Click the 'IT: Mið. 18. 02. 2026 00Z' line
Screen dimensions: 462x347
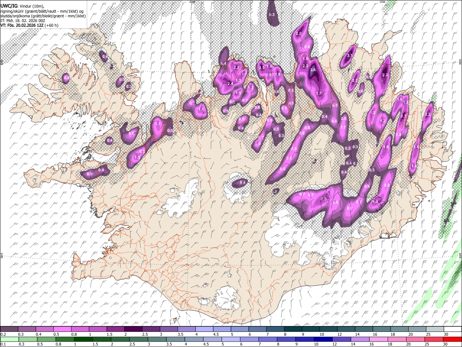click(23, 21)
